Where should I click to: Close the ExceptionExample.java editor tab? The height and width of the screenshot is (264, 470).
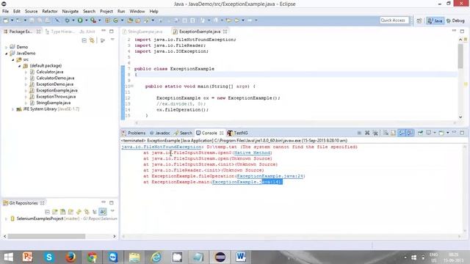[x=225, y=32]
